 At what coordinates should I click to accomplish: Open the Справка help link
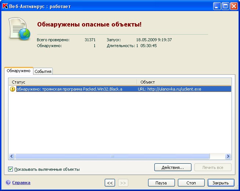click(21, 183)
